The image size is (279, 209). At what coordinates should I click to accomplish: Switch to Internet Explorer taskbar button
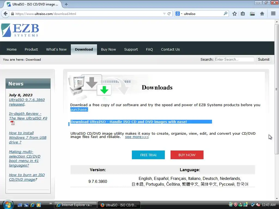tap(75, 205)
